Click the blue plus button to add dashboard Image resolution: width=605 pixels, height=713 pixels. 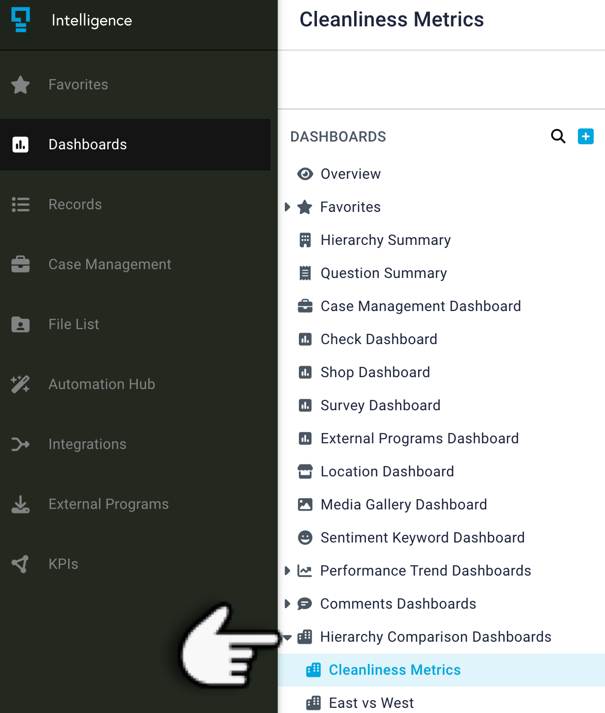[x=585, y=136]
